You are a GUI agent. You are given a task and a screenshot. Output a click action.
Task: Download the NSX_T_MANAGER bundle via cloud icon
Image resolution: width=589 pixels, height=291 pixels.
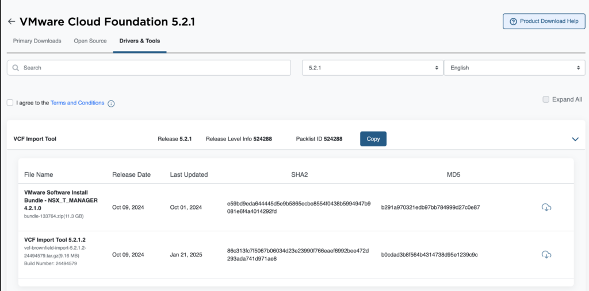tap(546, 207)
